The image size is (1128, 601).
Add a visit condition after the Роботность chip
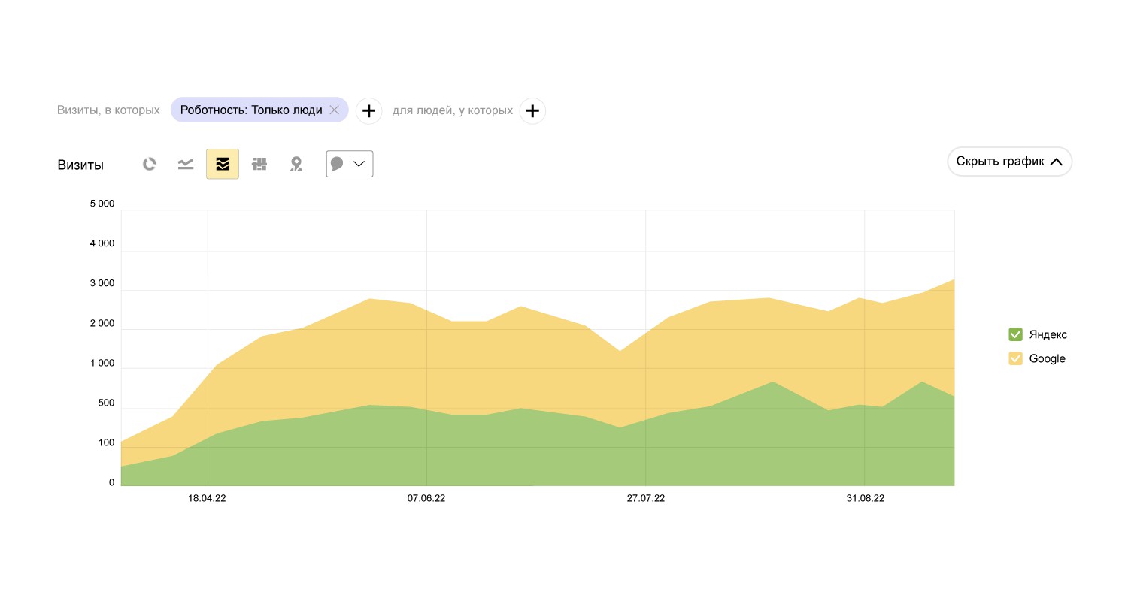coord(368,110)
